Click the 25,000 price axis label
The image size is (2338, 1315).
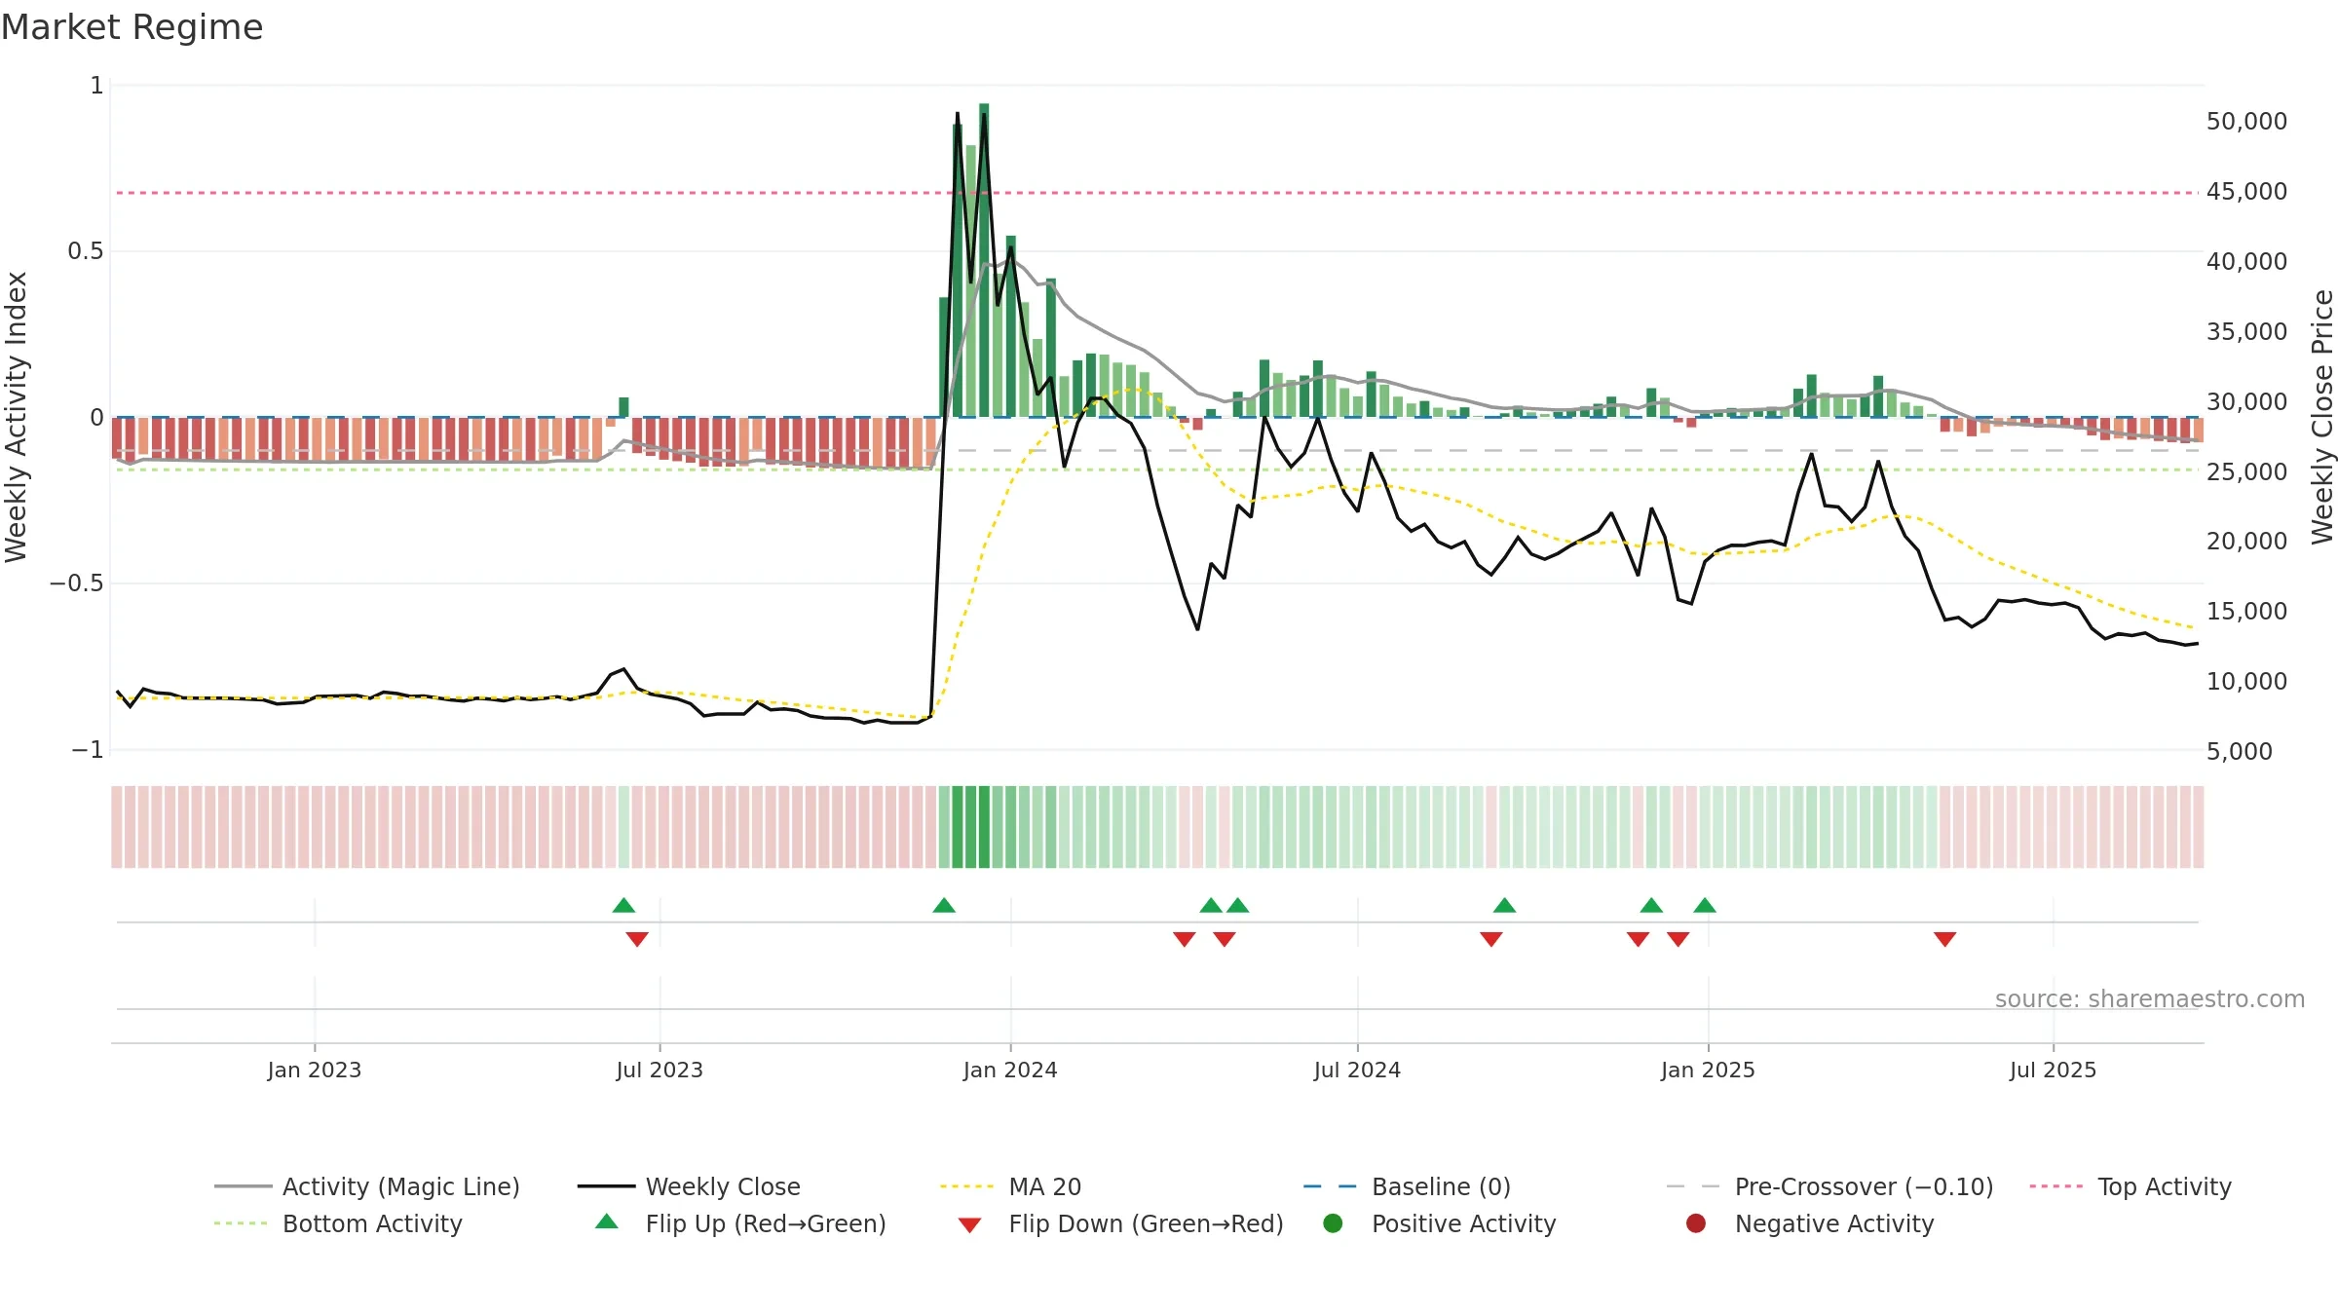(2246, 471)
